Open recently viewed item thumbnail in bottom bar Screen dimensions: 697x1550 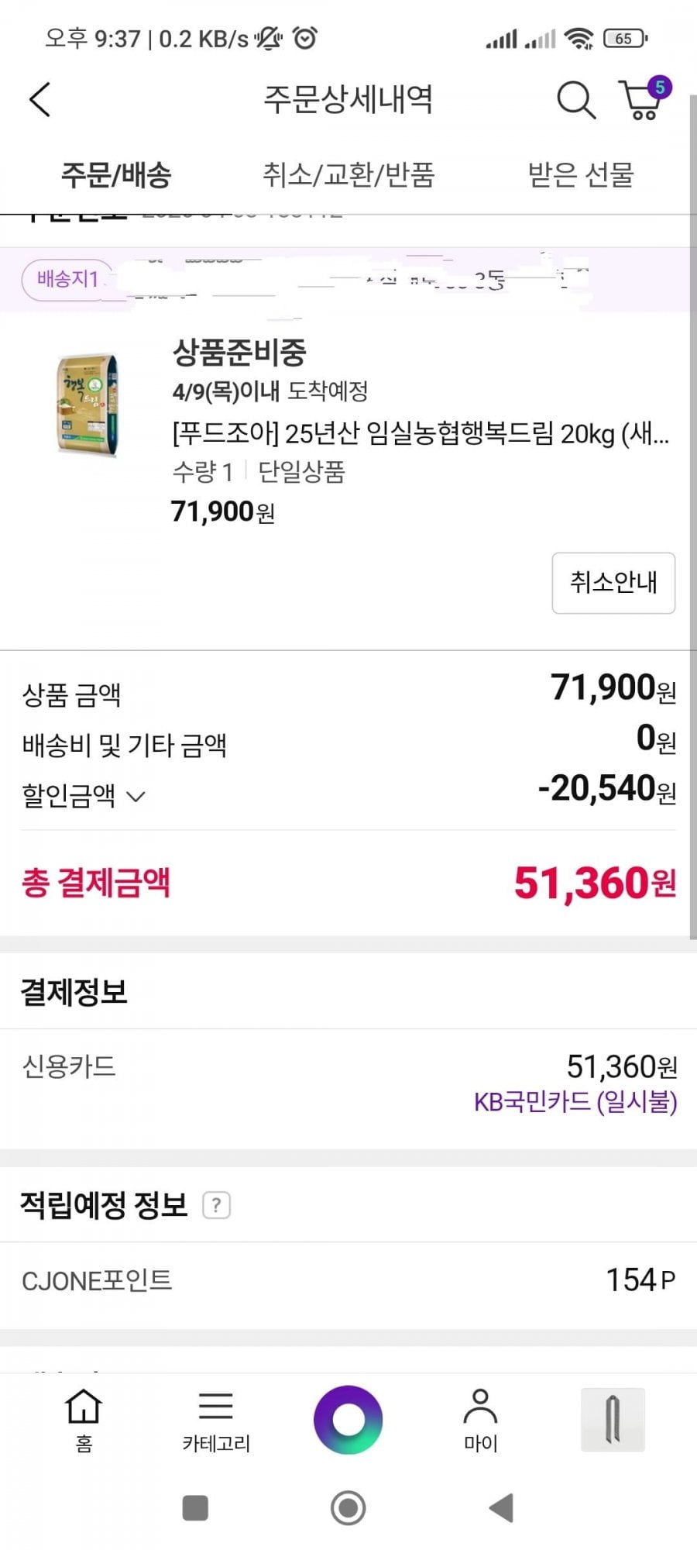pos(613,1419)
